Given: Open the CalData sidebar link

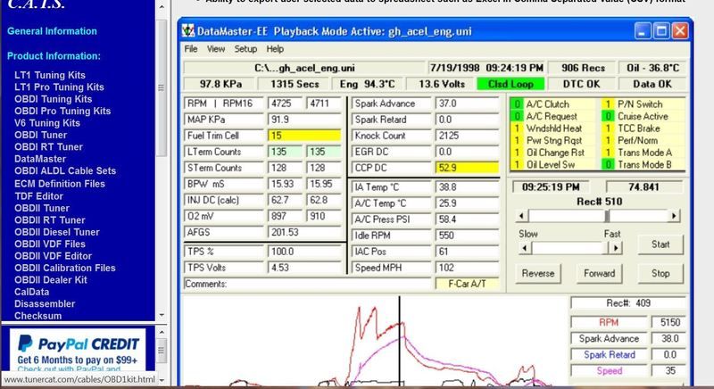Looking at the screenshot, I should pos(31,292).
